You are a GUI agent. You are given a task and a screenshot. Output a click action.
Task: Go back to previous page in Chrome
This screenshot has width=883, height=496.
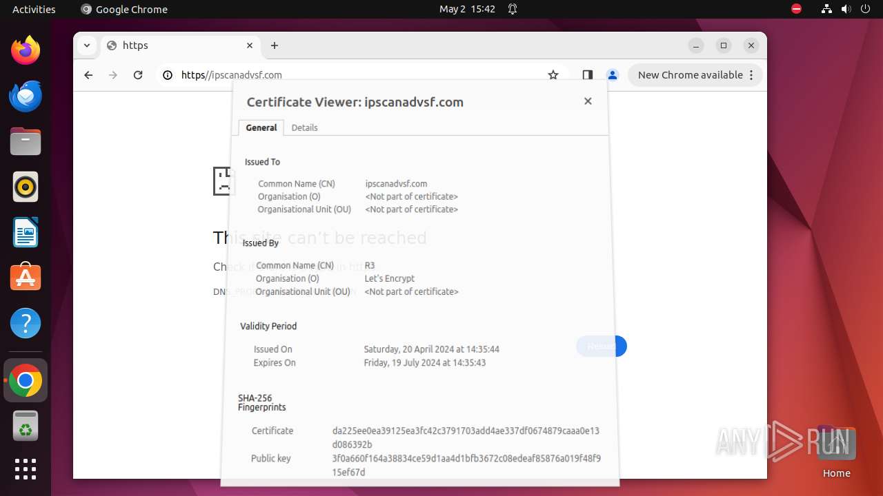[88, 75]
